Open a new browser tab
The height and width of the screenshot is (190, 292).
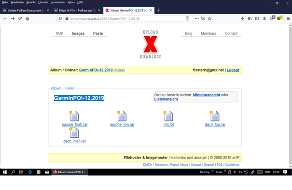pyautogui.click(x=158, y=10)
